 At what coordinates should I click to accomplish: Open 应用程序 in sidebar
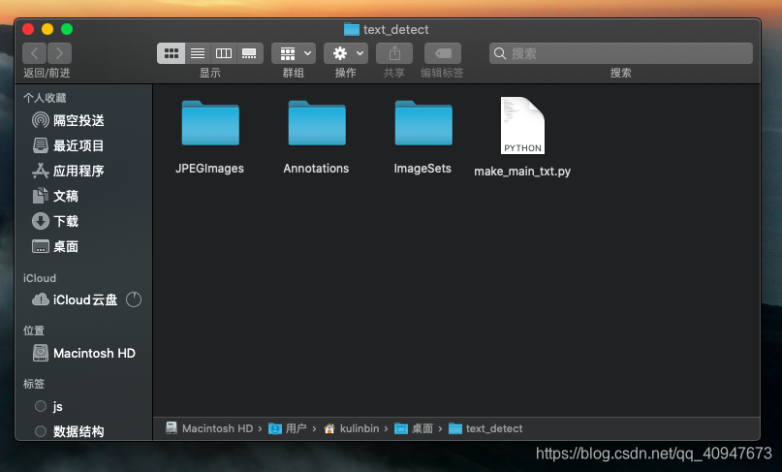point(69,171)
